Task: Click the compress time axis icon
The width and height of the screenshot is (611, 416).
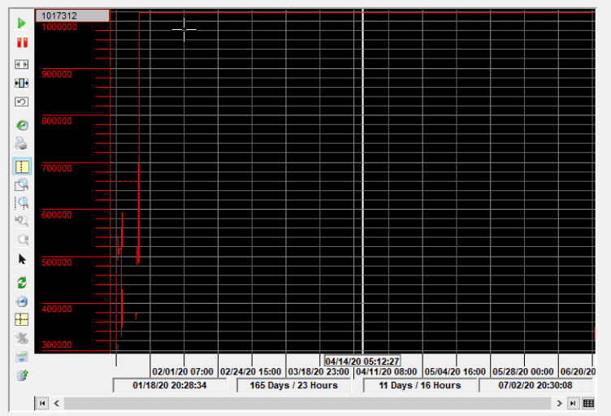Action: tap(22, 63)
